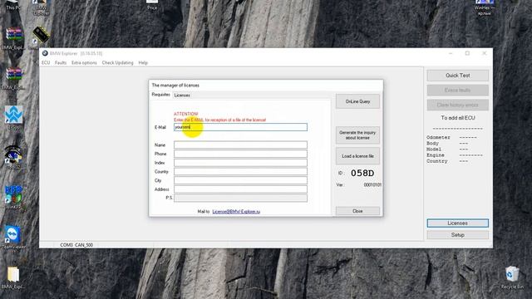Open the eye-shaped shortcut icon on desktop
532x299 pixels.
coord(13,154)
